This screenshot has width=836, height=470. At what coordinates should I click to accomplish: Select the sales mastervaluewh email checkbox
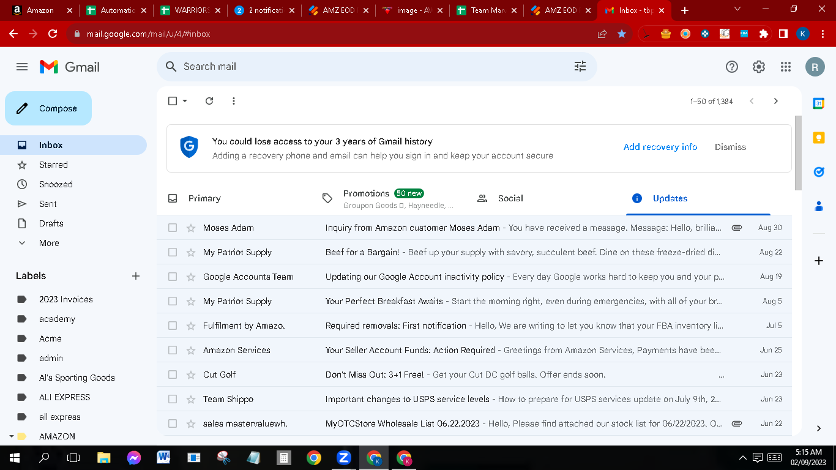pyautogui.click(x=173, y=423)
